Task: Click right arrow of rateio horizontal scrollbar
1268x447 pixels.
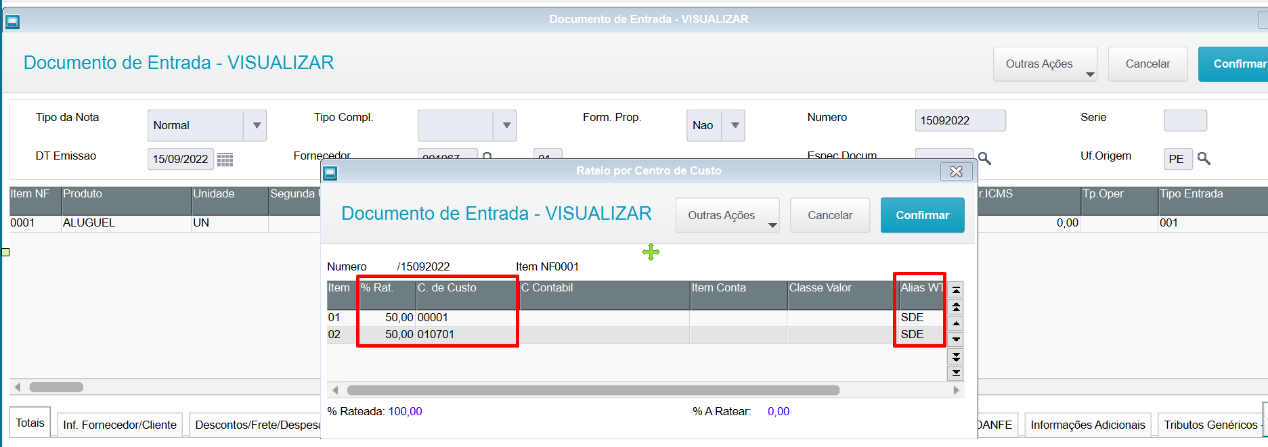Action: 956,390
